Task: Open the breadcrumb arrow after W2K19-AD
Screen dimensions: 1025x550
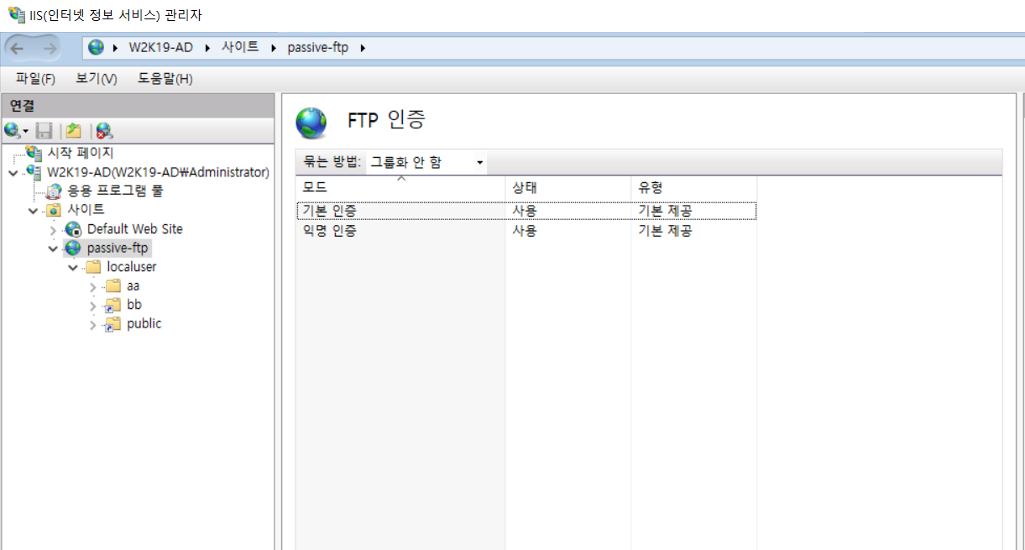Action: tap(207, 48)
